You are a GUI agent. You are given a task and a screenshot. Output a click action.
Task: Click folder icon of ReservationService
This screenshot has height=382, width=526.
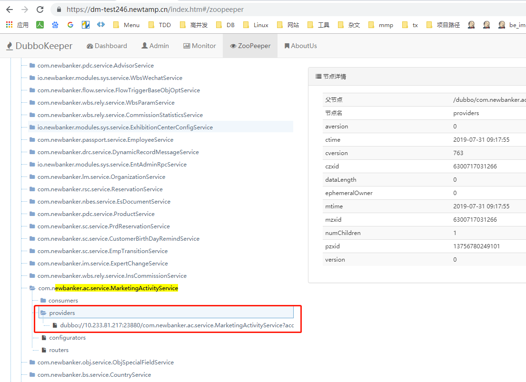pyautogui.click(x=32, y=189)
